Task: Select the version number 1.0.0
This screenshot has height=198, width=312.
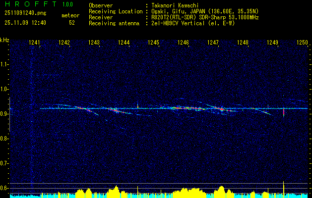Action: point(67,4)
